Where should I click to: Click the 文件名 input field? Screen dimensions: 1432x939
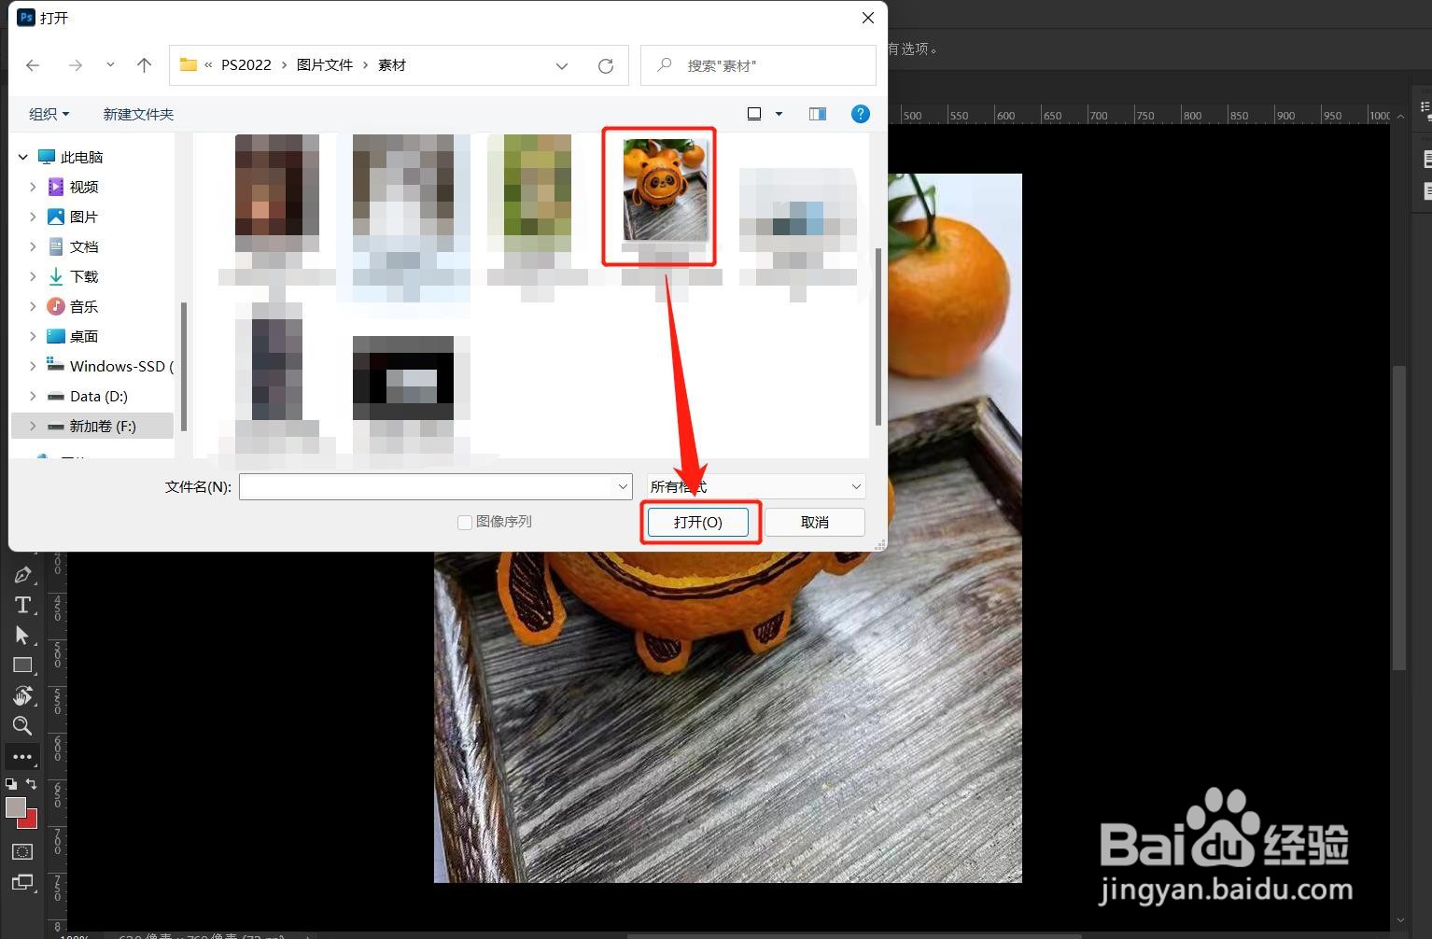[428, 486]
